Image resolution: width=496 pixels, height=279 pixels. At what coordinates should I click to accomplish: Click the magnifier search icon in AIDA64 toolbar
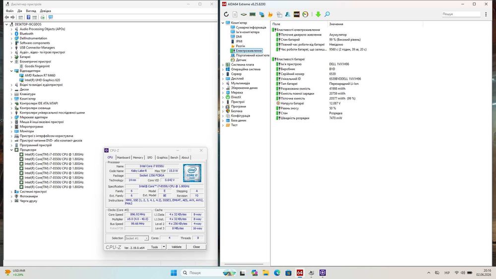tap(327, 14)
